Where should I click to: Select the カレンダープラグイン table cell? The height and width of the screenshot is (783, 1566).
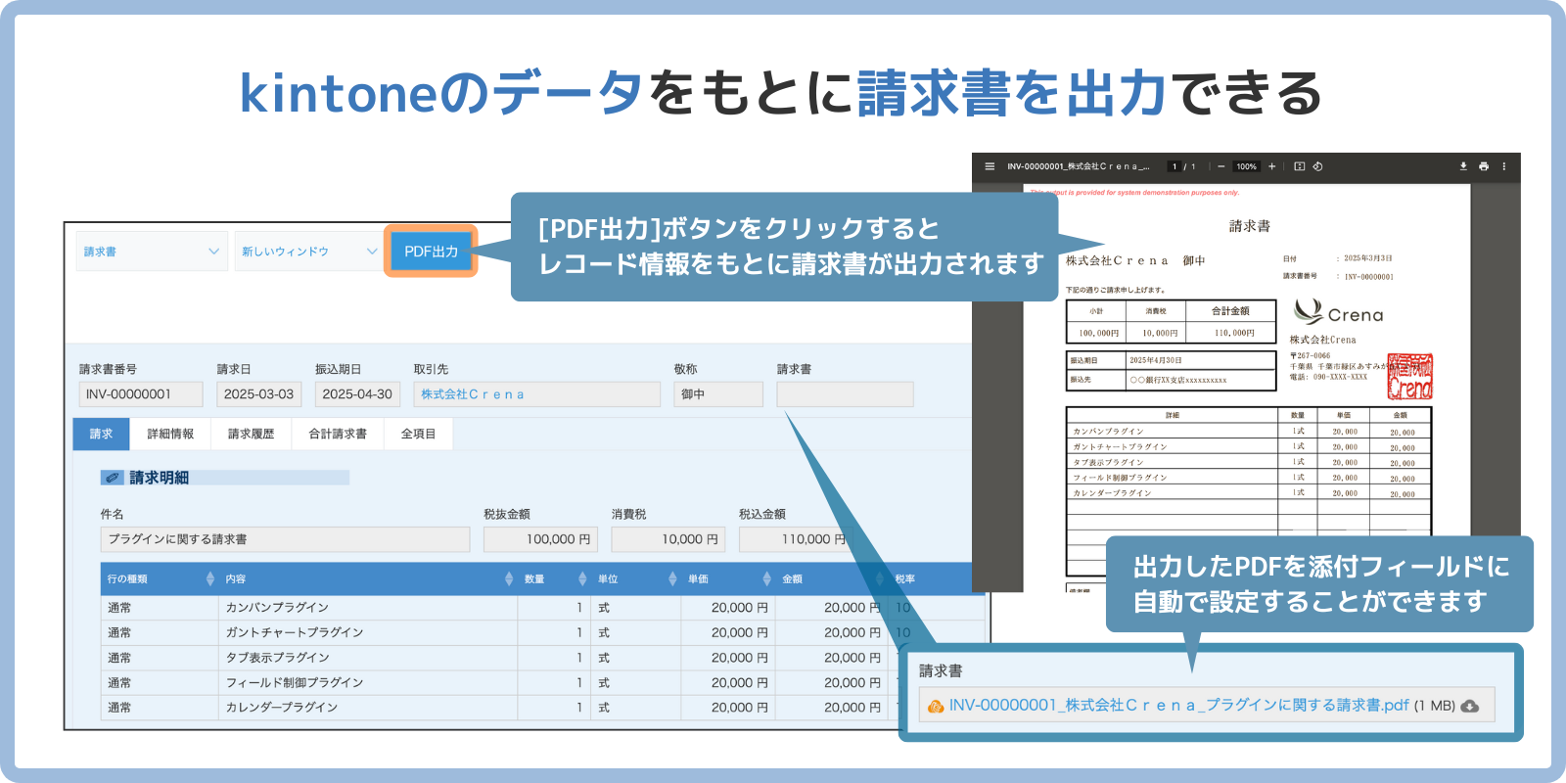click(x=368, y=707)
